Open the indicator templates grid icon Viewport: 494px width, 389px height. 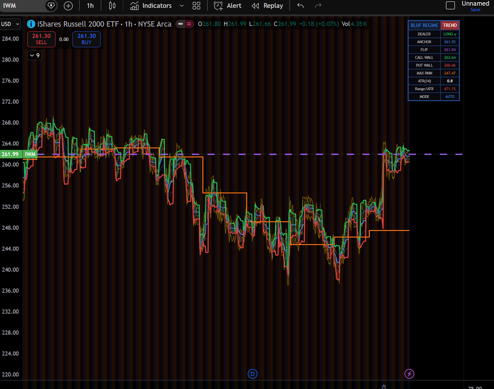(196, 6)
